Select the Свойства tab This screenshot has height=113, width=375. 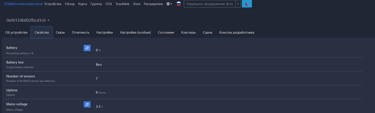42,33
